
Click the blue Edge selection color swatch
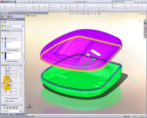click(x=5, y=55)
